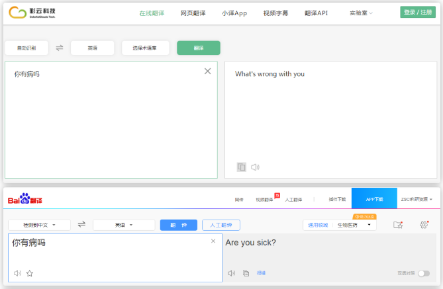Open the 实验室 menu in Caiyun navigation
The image size is (443, 289).
[361, 13]
